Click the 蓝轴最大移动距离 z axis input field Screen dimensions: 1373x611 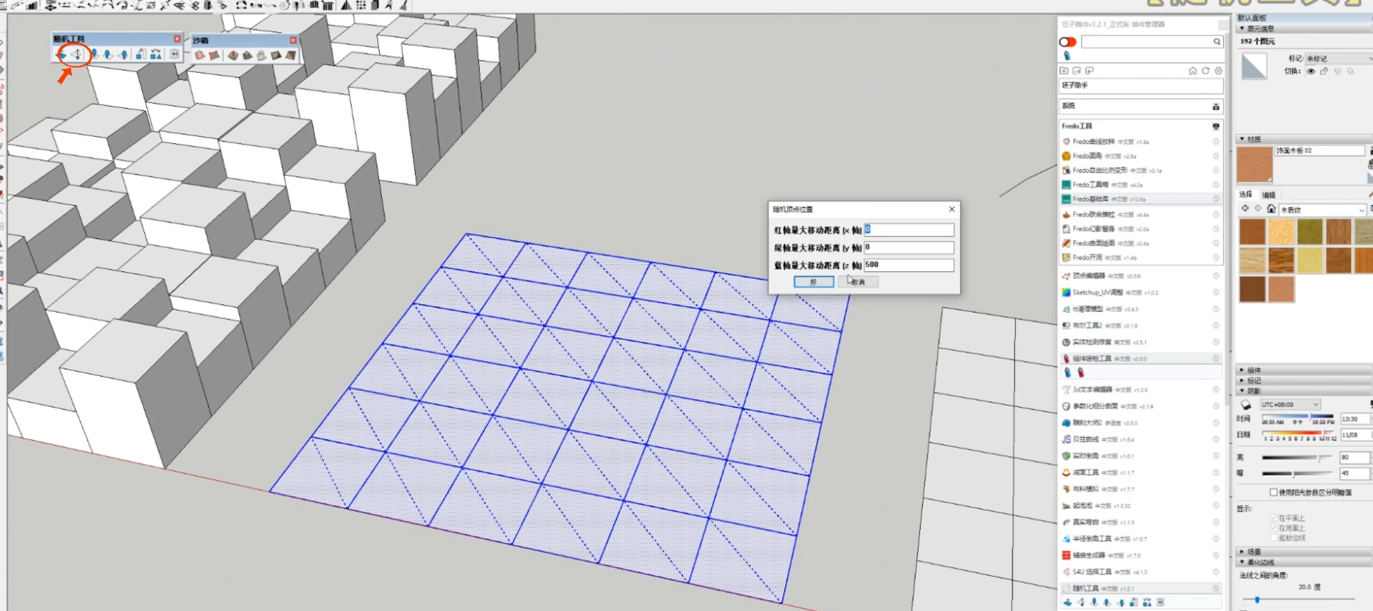click(x=908, y=265)
